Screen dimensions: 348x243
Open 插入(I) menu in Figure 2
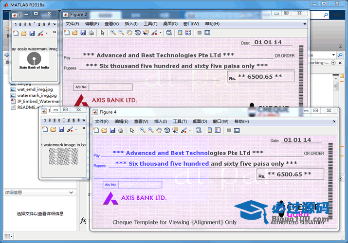[131, 24]
